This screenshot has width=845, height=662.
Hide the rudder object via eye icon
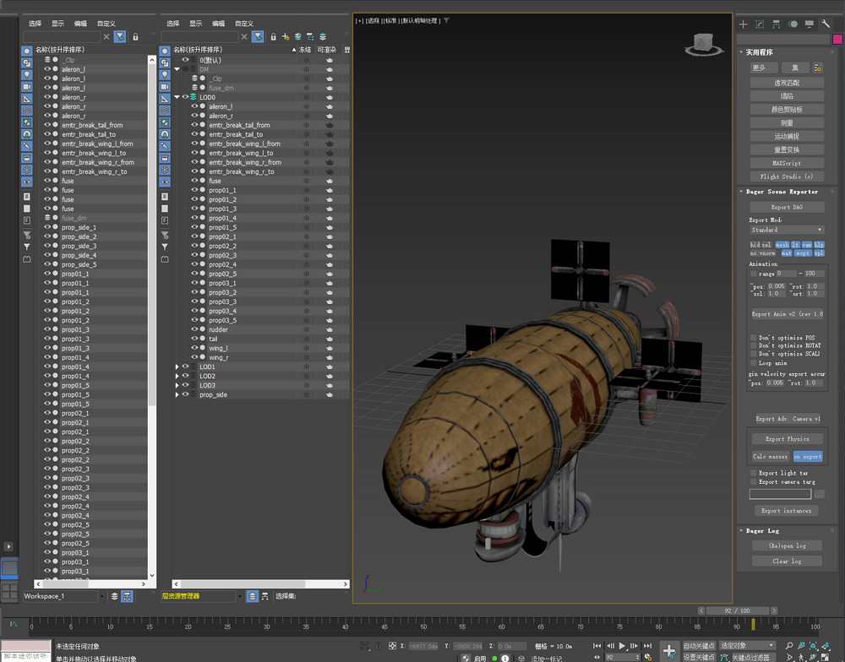[x=194, y=329]
